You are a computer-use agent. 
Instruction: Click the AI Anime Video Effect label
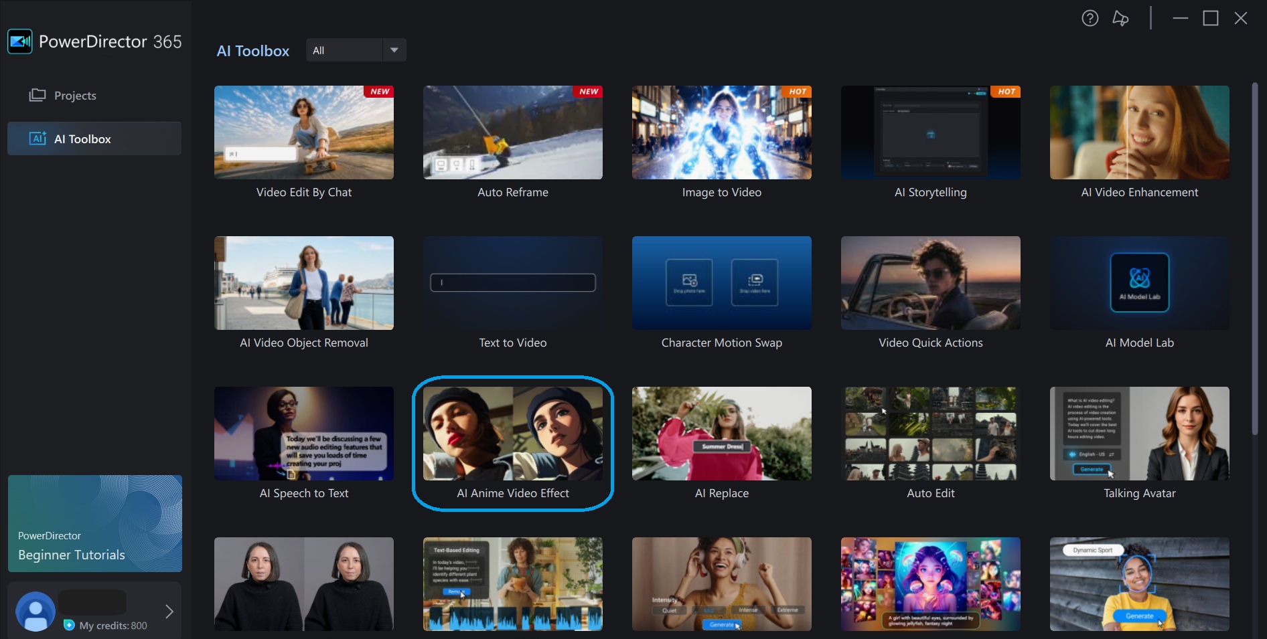coord(513,493)
